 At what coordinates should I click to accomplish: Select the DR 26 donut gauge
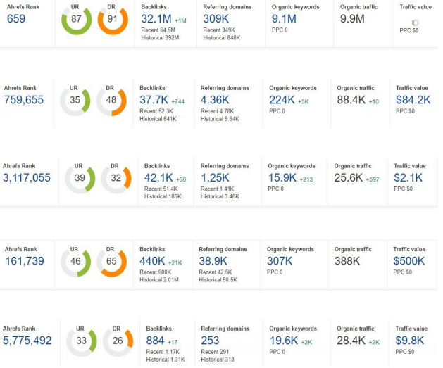(x=118, y=341)
